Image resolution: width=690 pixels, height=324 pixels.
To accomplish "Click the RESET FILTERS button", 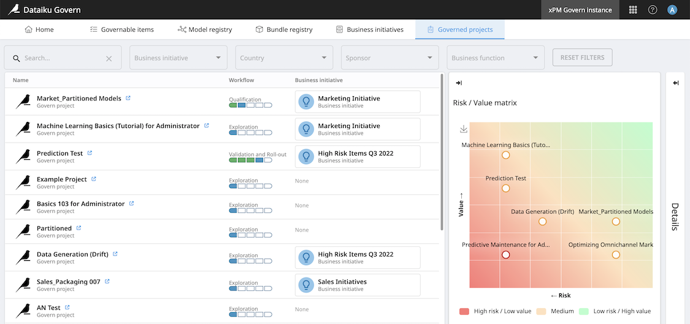I will tap(582, 57).
